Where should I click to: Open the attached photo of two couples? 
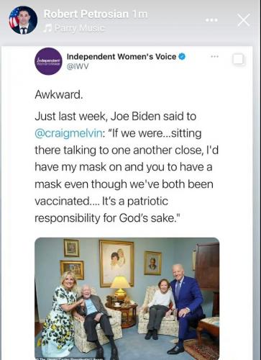click(127, 299)
